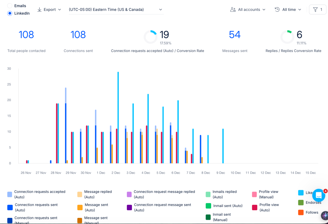Select the Emails radio button
This screenshot has height=224, width=328.
(10, 6)
